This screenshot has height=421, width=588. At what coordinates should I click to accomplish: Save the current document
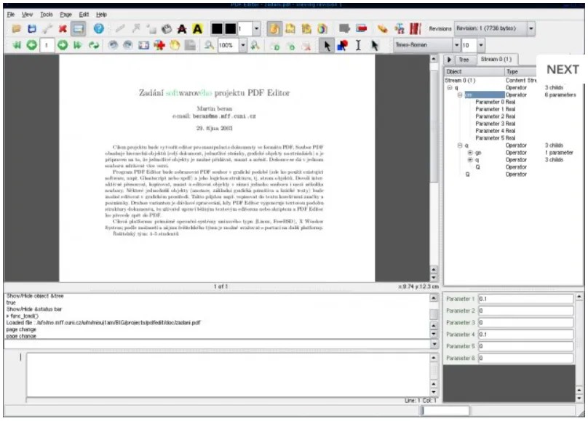[x=32, y=30]
